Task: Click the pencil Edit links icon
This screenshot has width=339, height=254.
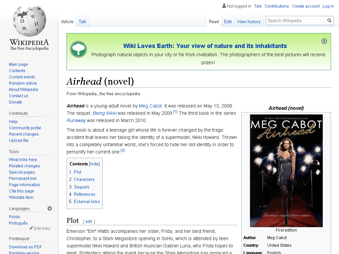Action: pyautogui.click(x=31, y=228)
